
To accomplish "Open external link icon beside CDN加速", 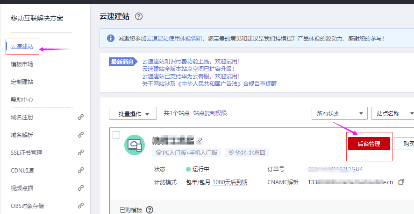I will coord(81,170).
